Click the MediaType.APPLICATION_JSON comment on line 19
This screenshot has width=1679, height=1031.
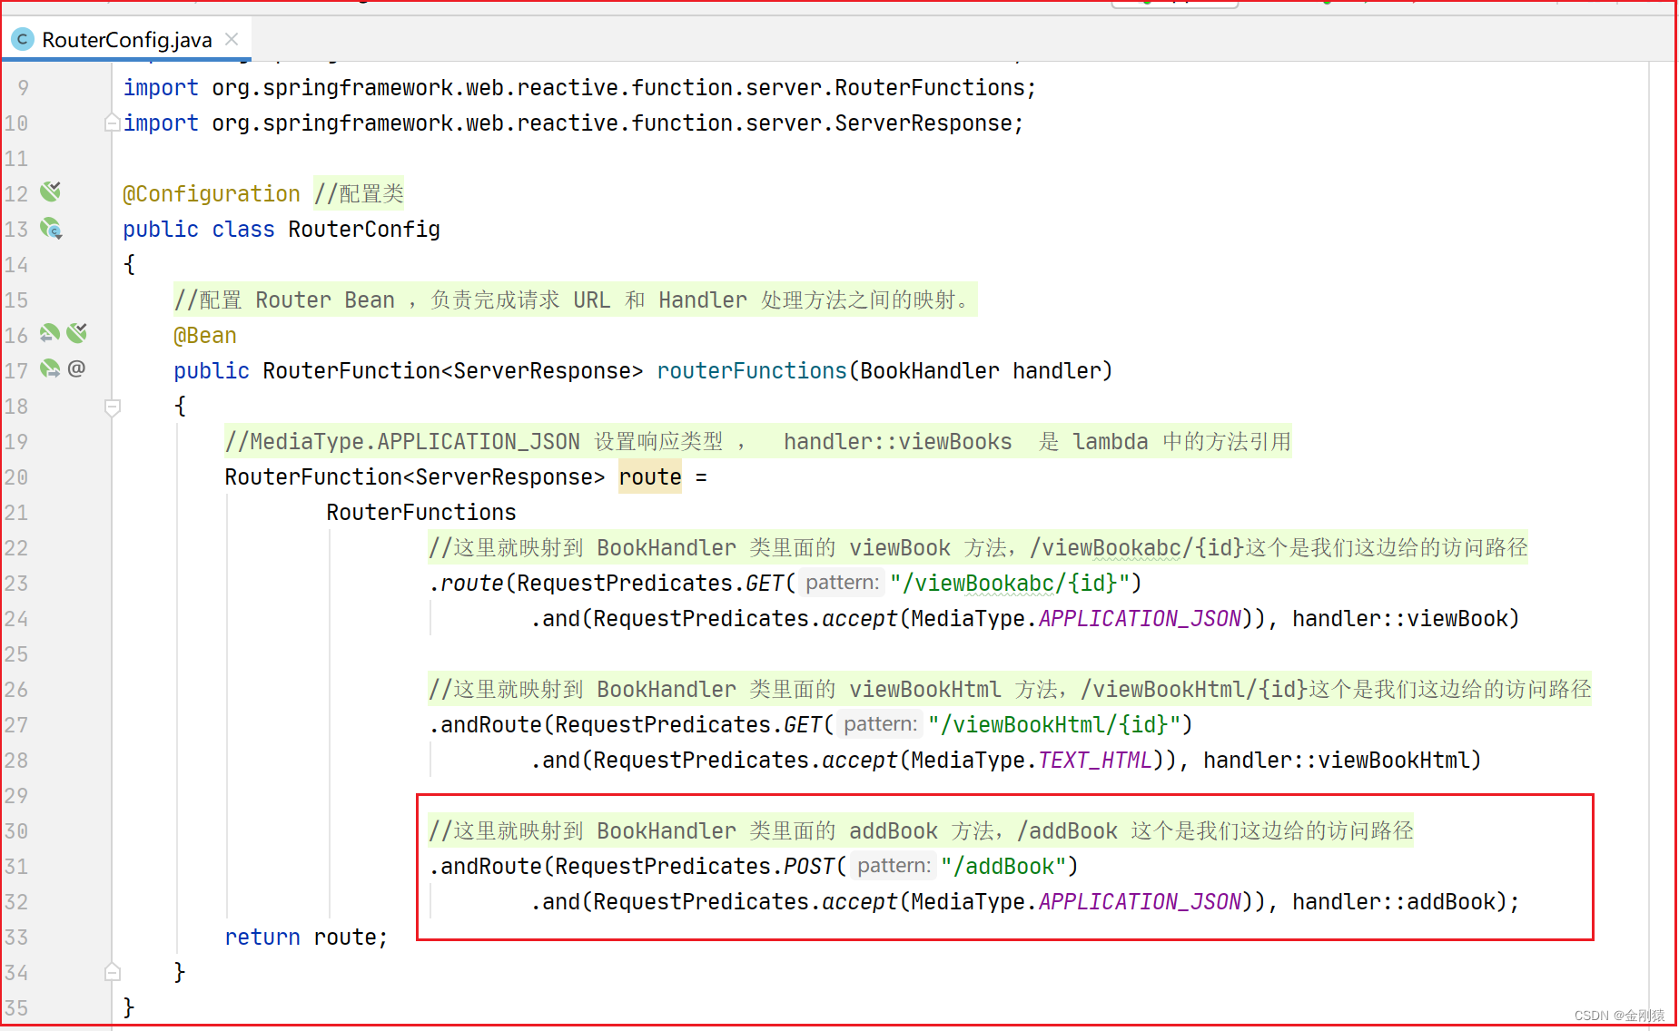[x=758, y=442]
